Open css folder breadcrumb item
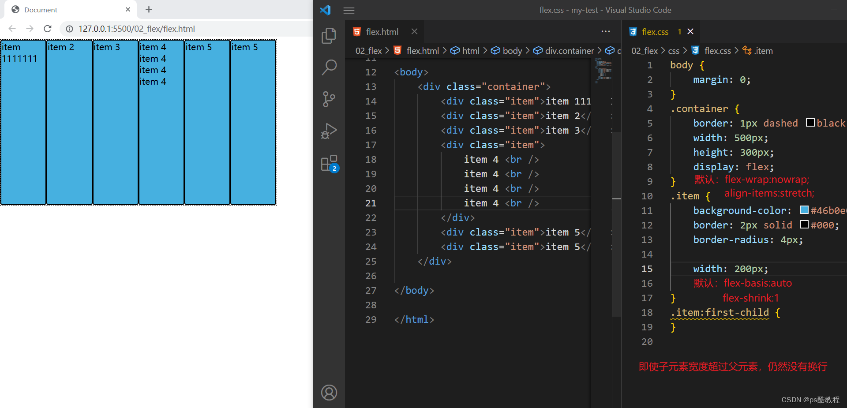This screenshot has width=847, height=408. click(674, 51)
